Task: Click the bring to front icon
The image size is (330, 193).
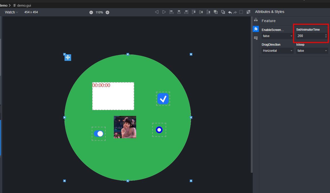Action: (216, 12)
